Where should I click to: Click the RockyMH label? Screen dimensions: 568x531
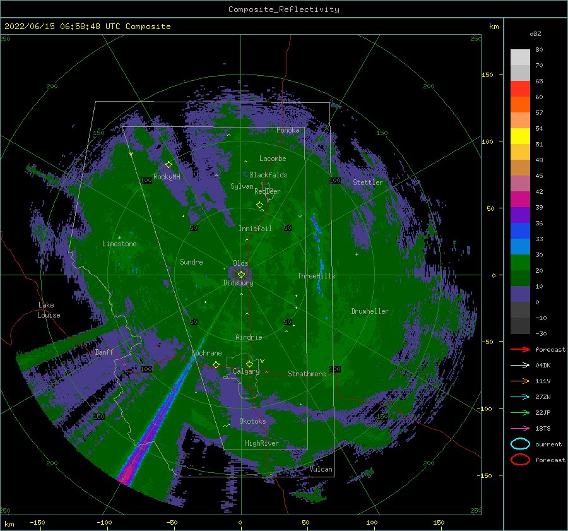point(167,177)
